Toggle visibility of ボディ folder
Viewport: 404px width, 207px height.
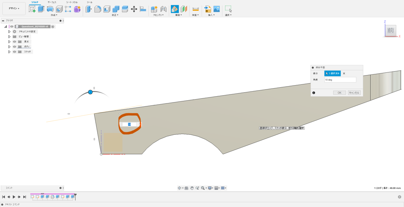click(14, 46)
